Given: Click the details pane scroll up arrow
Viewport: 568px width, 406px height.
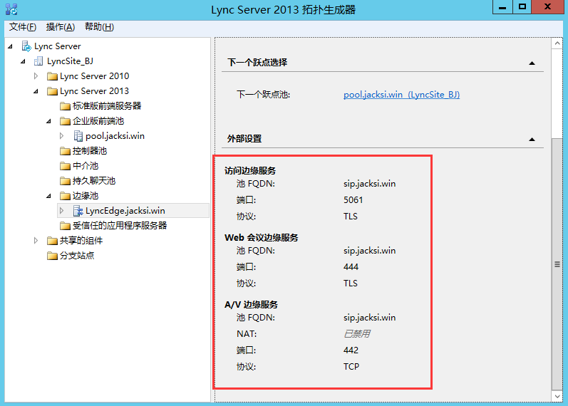Looking at the screenshot, I should point(557,43).
